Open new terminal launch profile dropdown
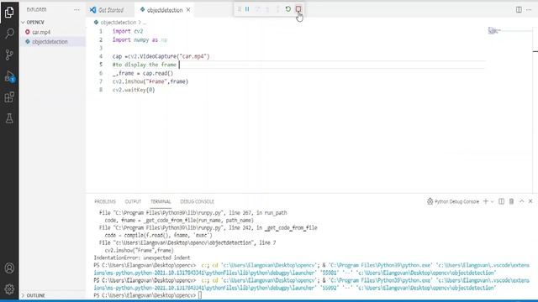 [x=493, y=201]
